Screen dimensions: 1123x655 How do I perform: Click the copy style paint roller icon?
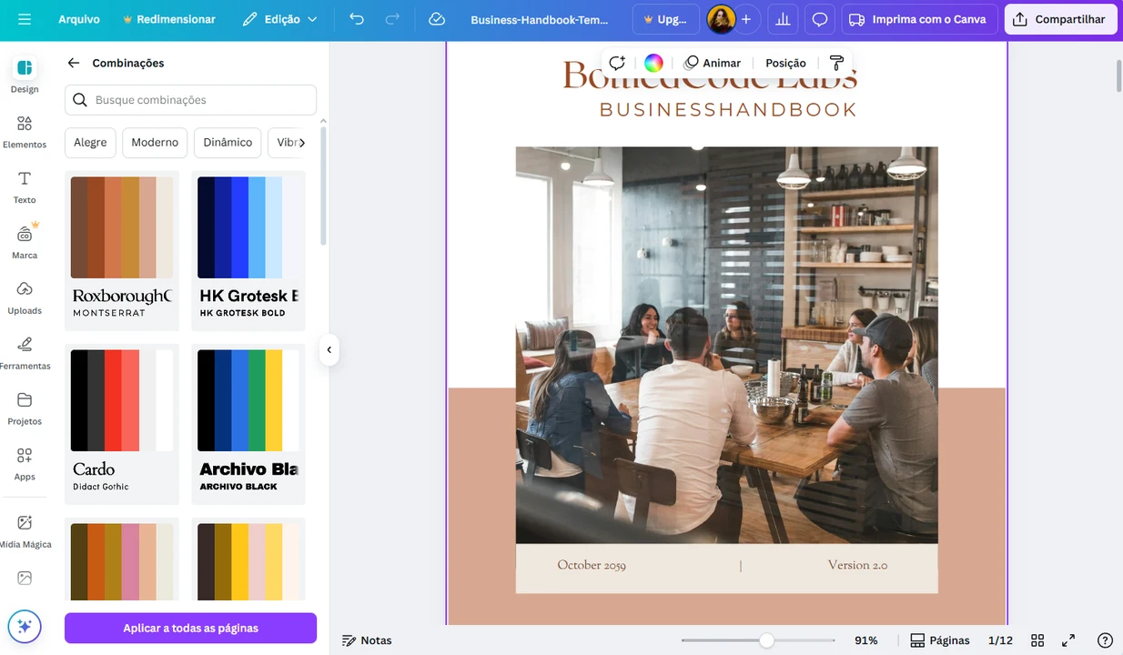coord(836,63)
